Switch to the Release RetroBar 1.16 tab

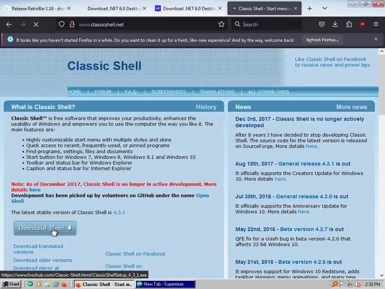[x=37, y=9]
